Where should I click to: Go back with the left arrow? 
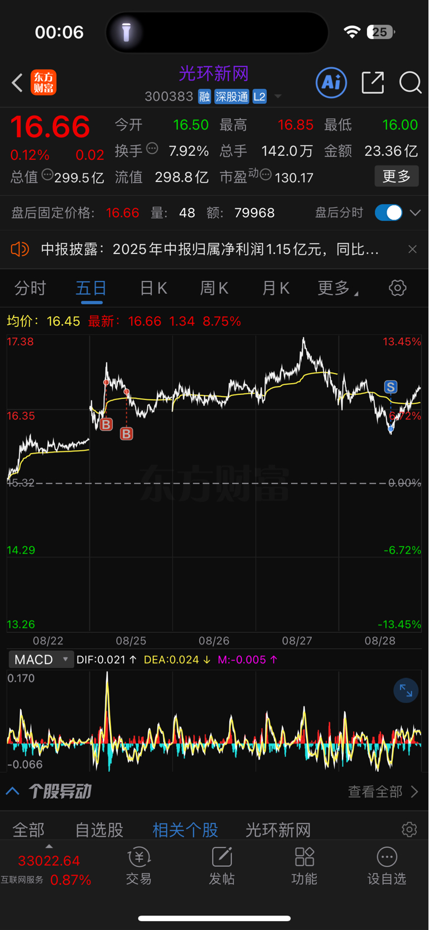[17, 83]
